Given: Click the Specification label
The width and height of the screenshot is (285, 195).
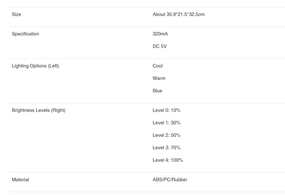Looking at the screenshot, I should click(x=25, y=34).
